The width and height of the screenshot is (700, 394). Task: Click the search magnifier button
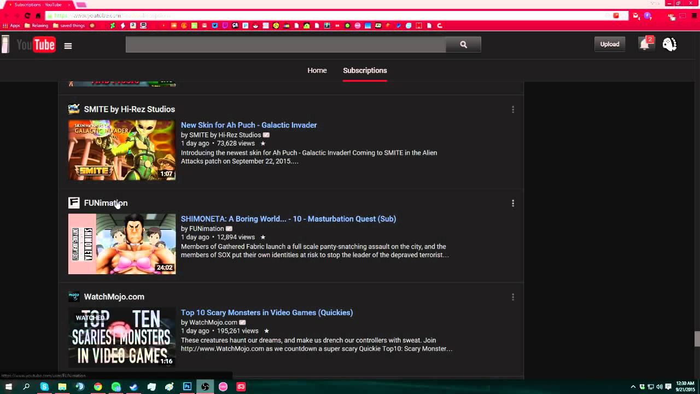(463, 45)
